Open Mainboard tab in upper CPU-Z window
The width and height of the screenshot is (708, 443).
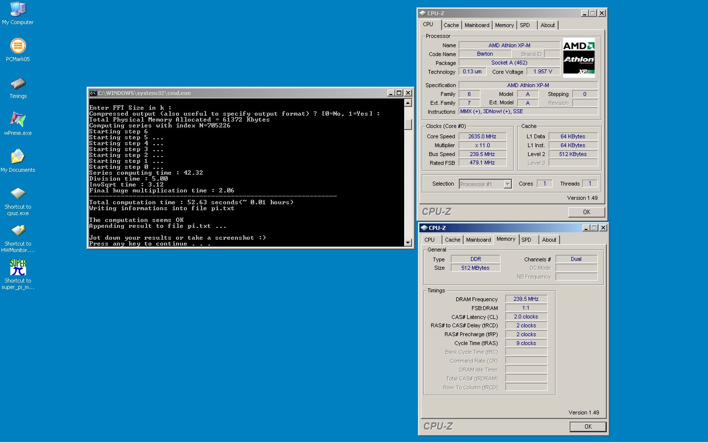(477, 25)
